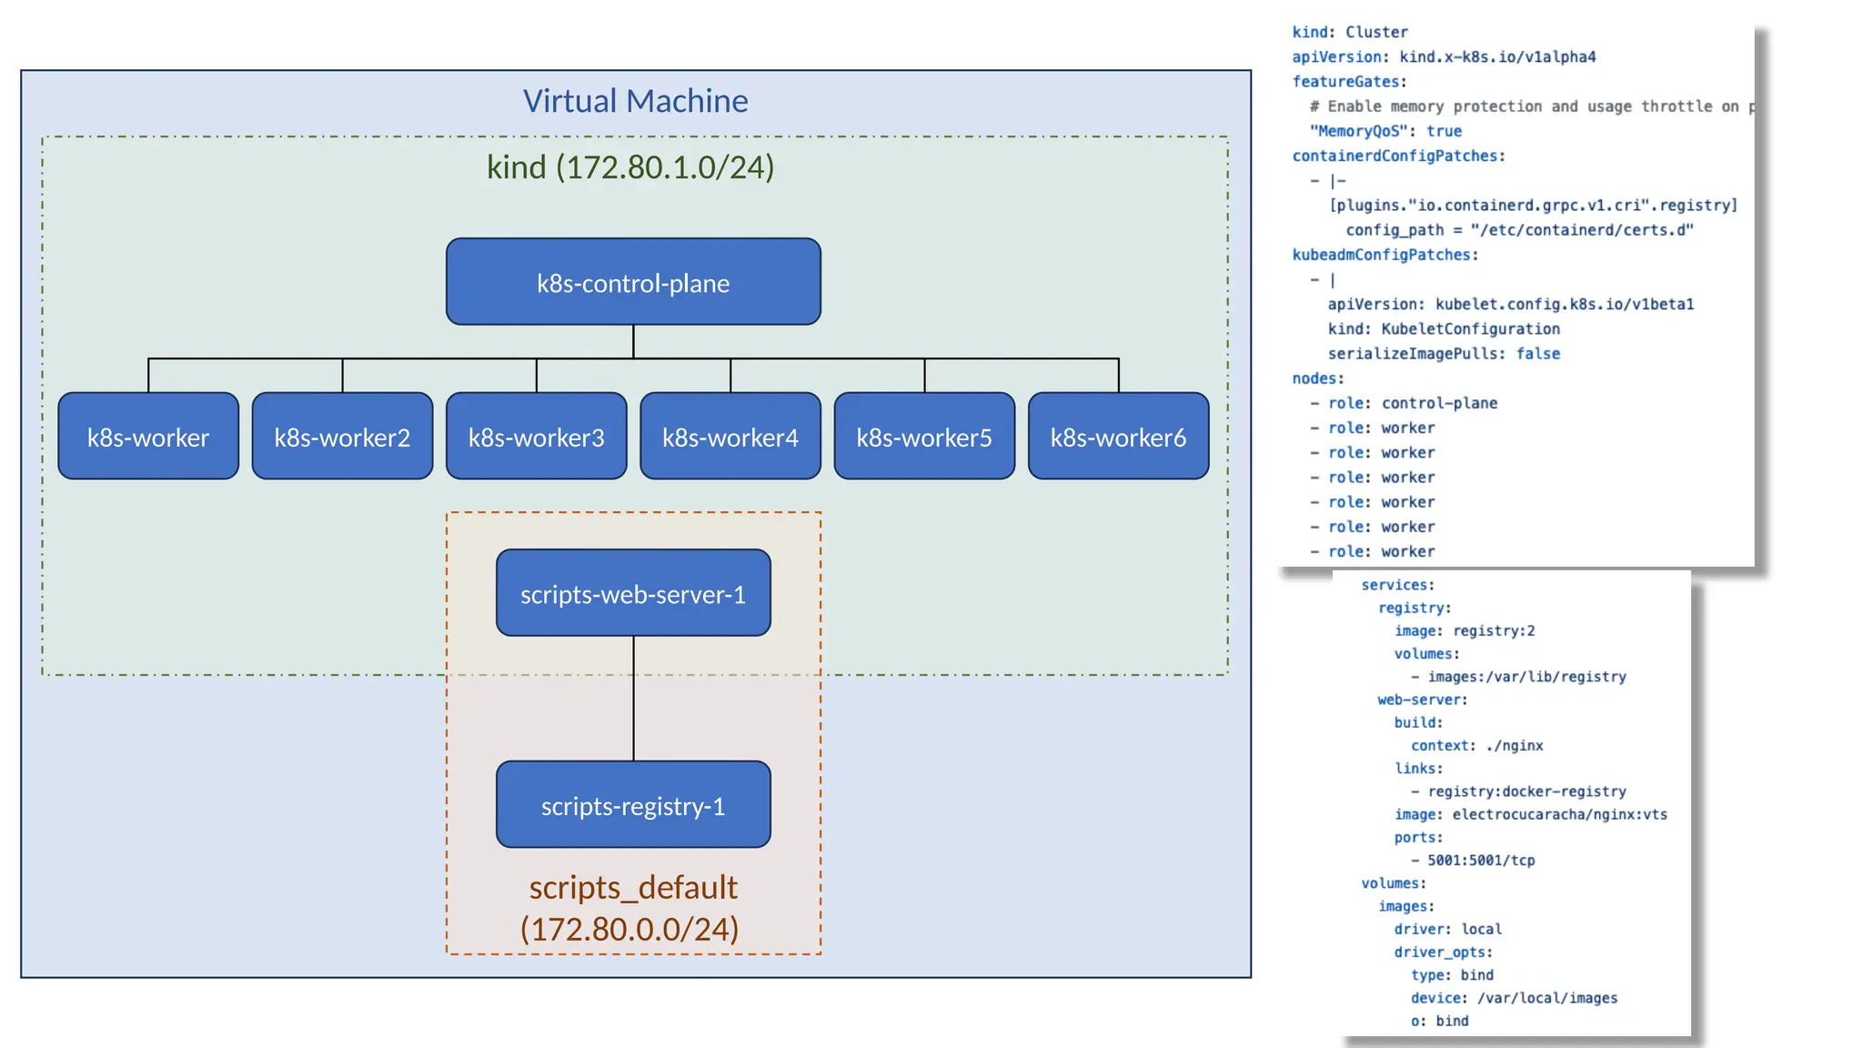This screenshot has width=1863, height=1048.
Task: Click the k8s-control-plane node box
Action: [x=633, y=283]
